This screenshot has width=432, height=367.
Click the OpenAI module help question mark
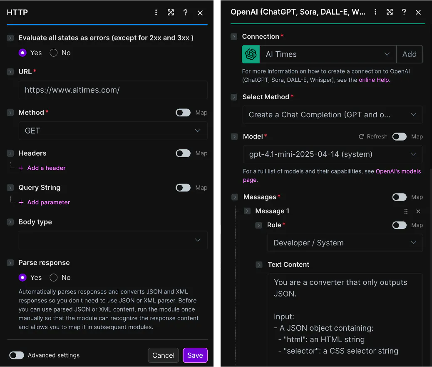pyautogui.click(x=404, y=12)
